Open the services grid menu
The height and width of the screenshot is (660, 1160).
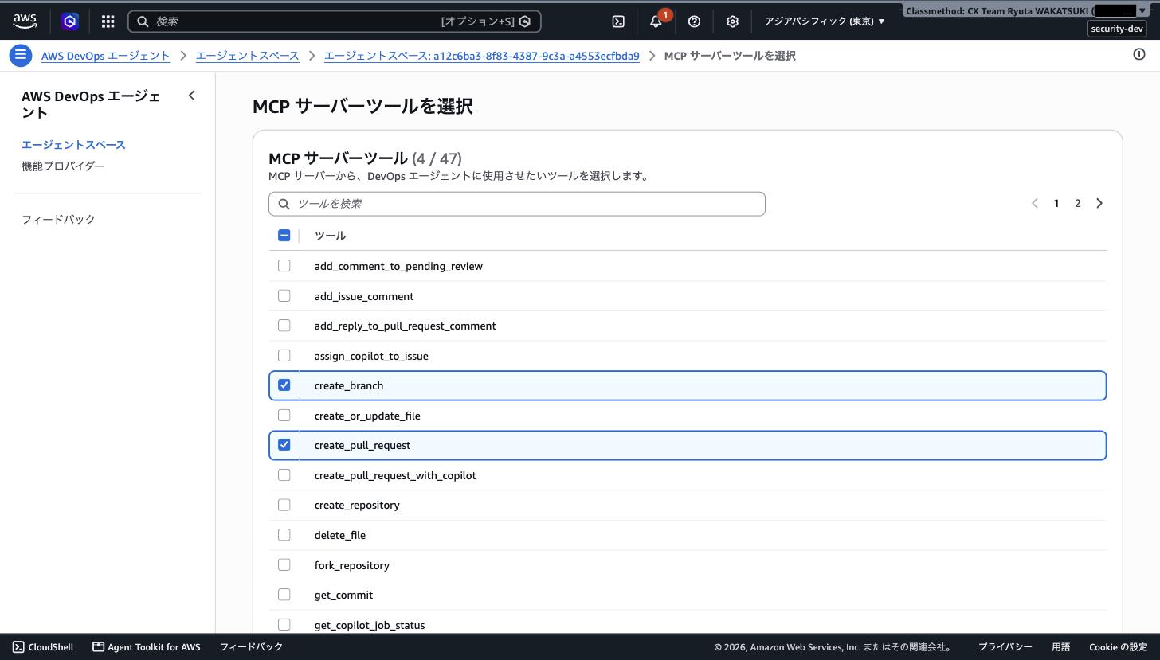(x=108, y=21)
